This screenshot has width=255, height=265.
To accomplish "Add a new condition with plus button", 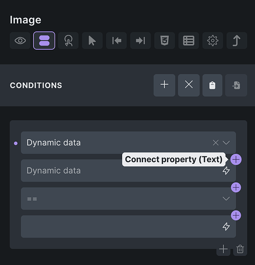I will [x=165, y=85].
